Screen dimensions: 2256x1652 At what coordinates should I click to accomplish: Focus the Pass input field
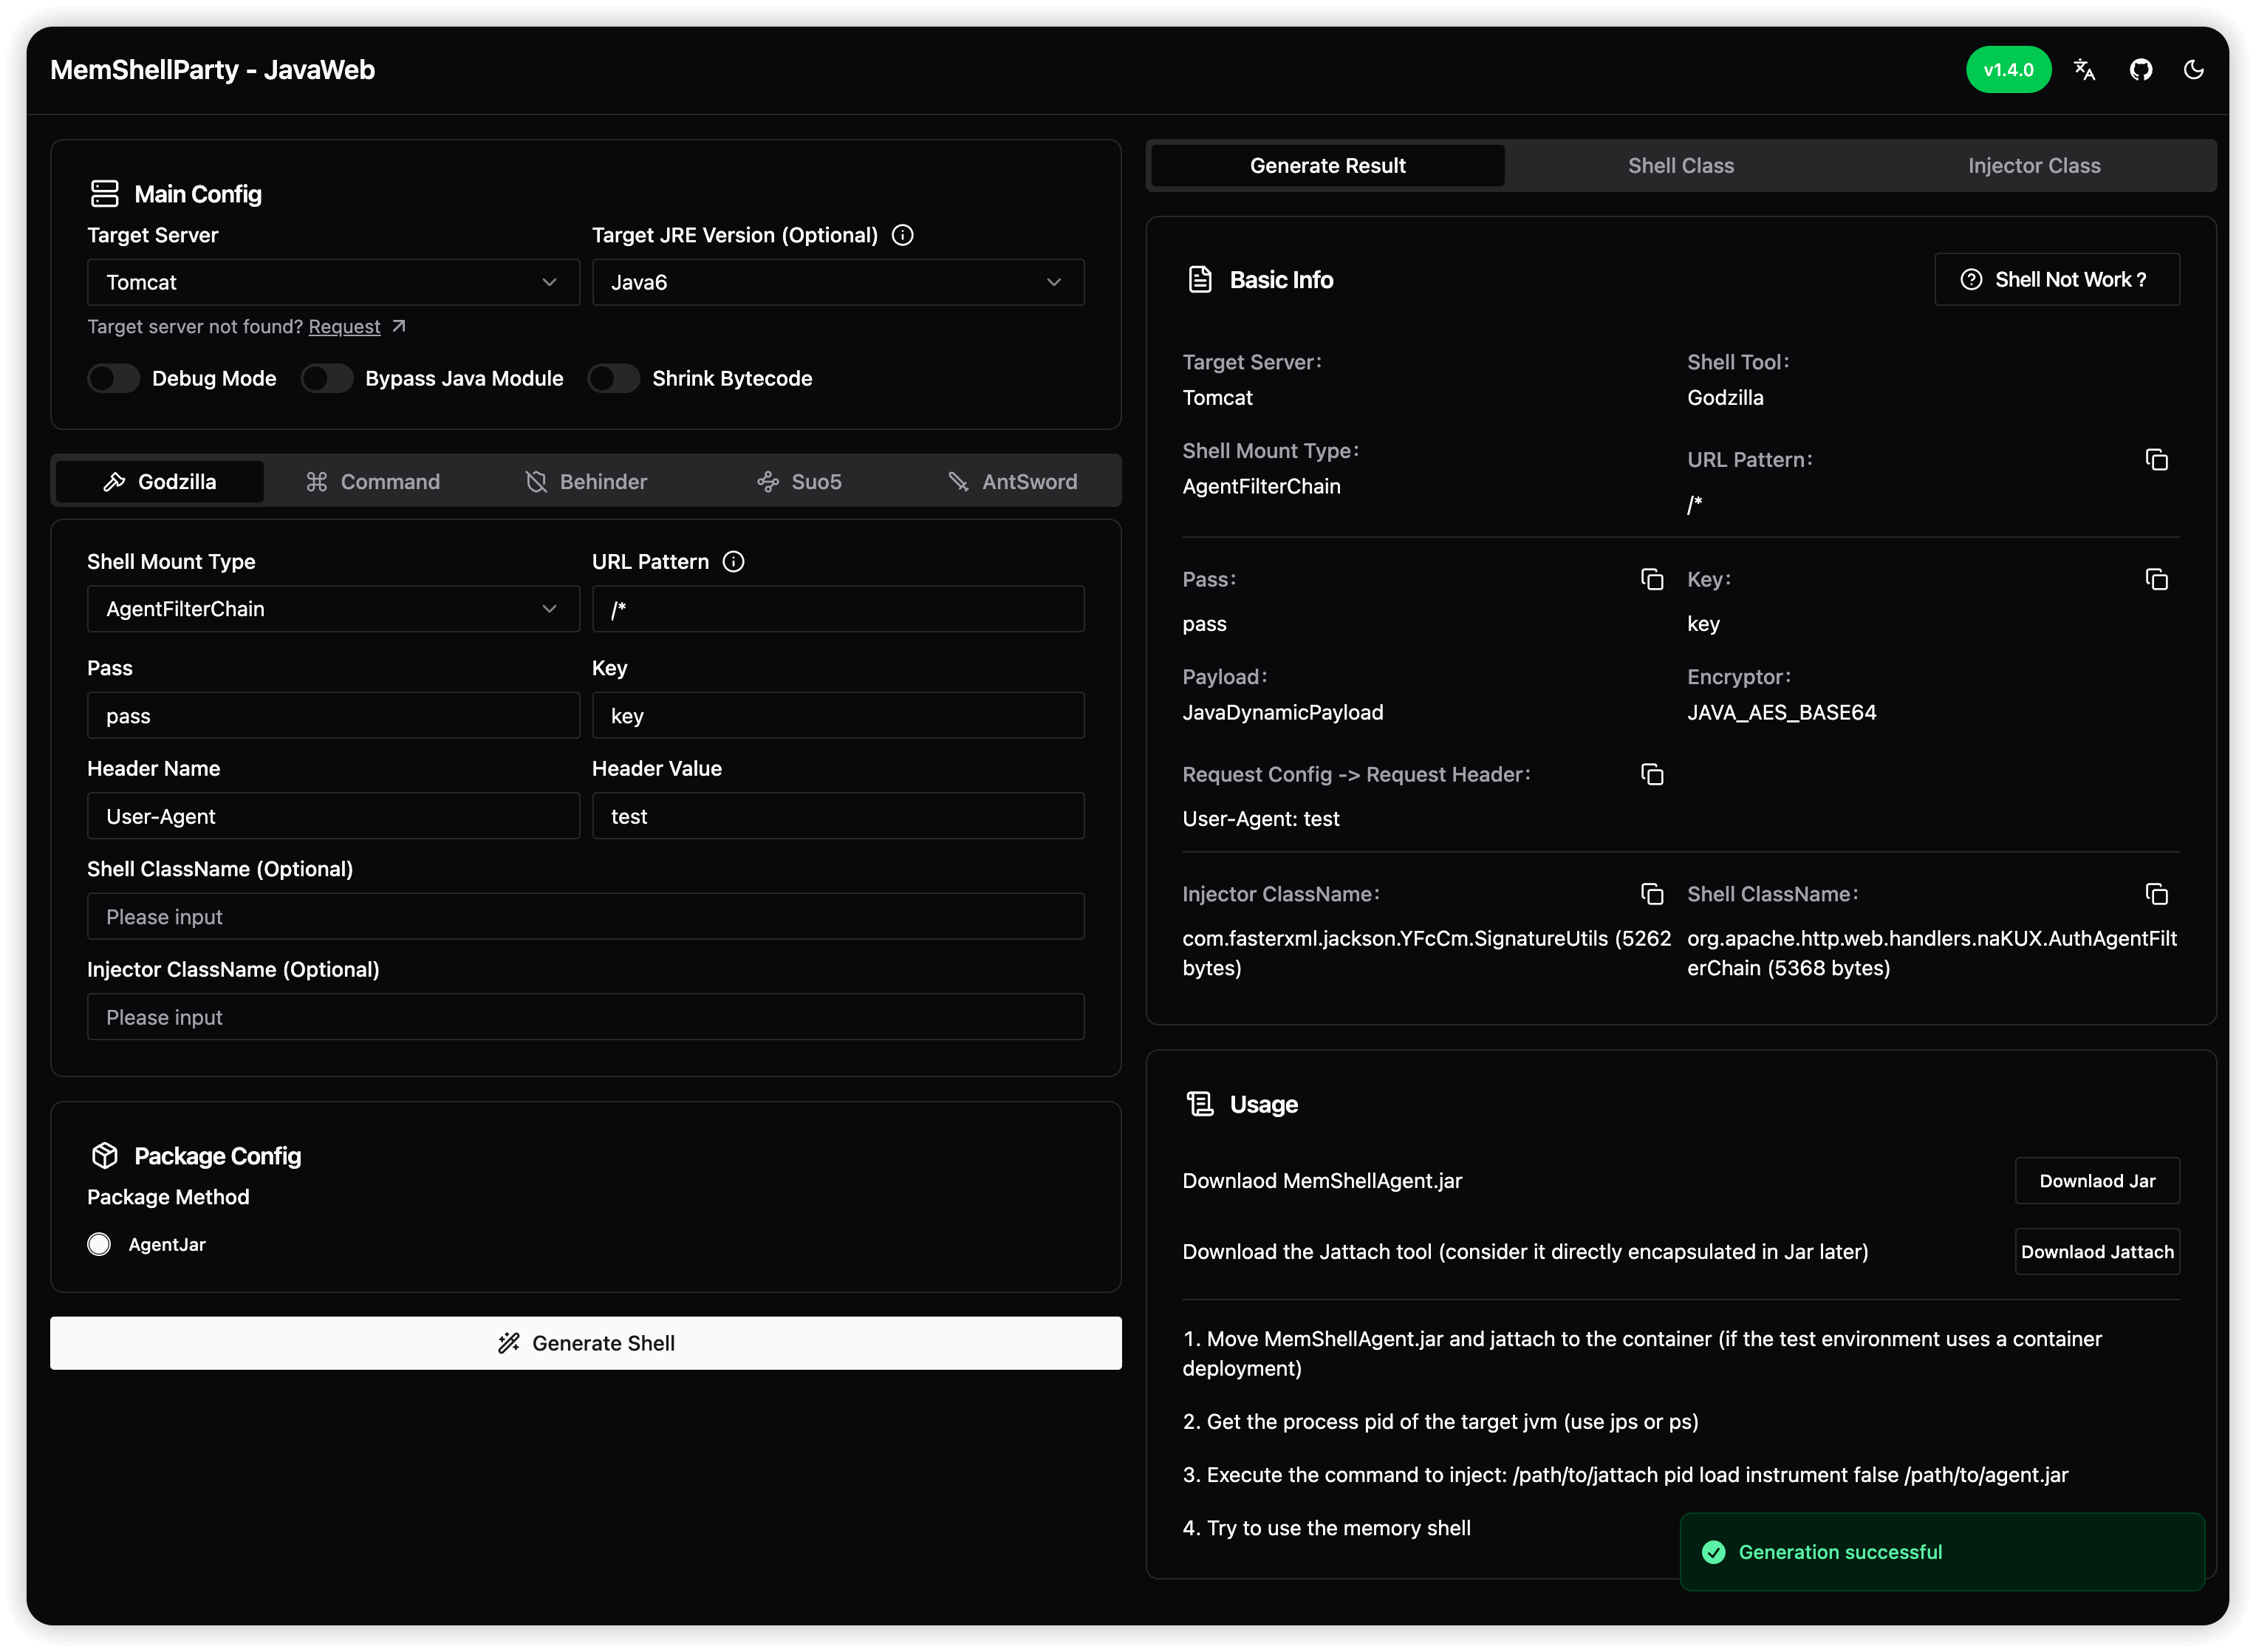(333, 716)
